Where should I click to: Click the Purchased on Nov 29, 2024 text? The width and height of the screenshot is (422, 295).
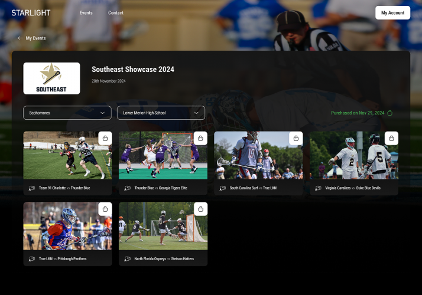point(358,113)
